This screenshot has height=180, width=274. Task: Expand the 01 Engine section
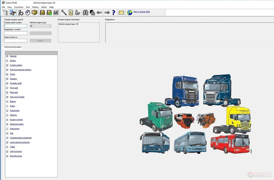[13, 60]
